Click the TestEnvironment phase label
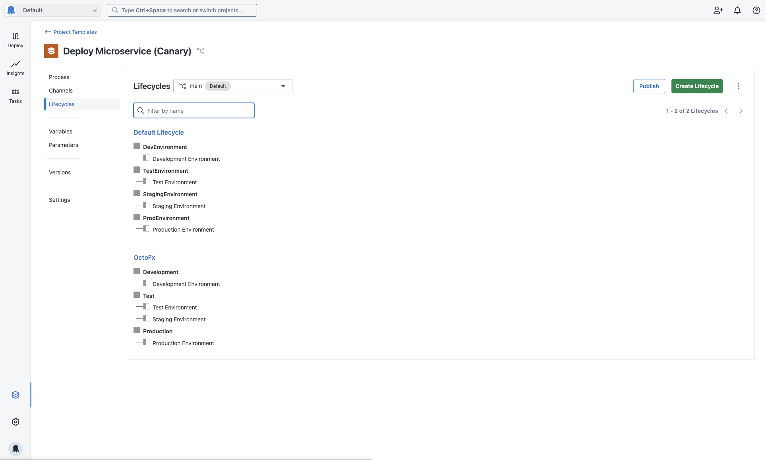The image size is (766, 460). coord(166,171)
